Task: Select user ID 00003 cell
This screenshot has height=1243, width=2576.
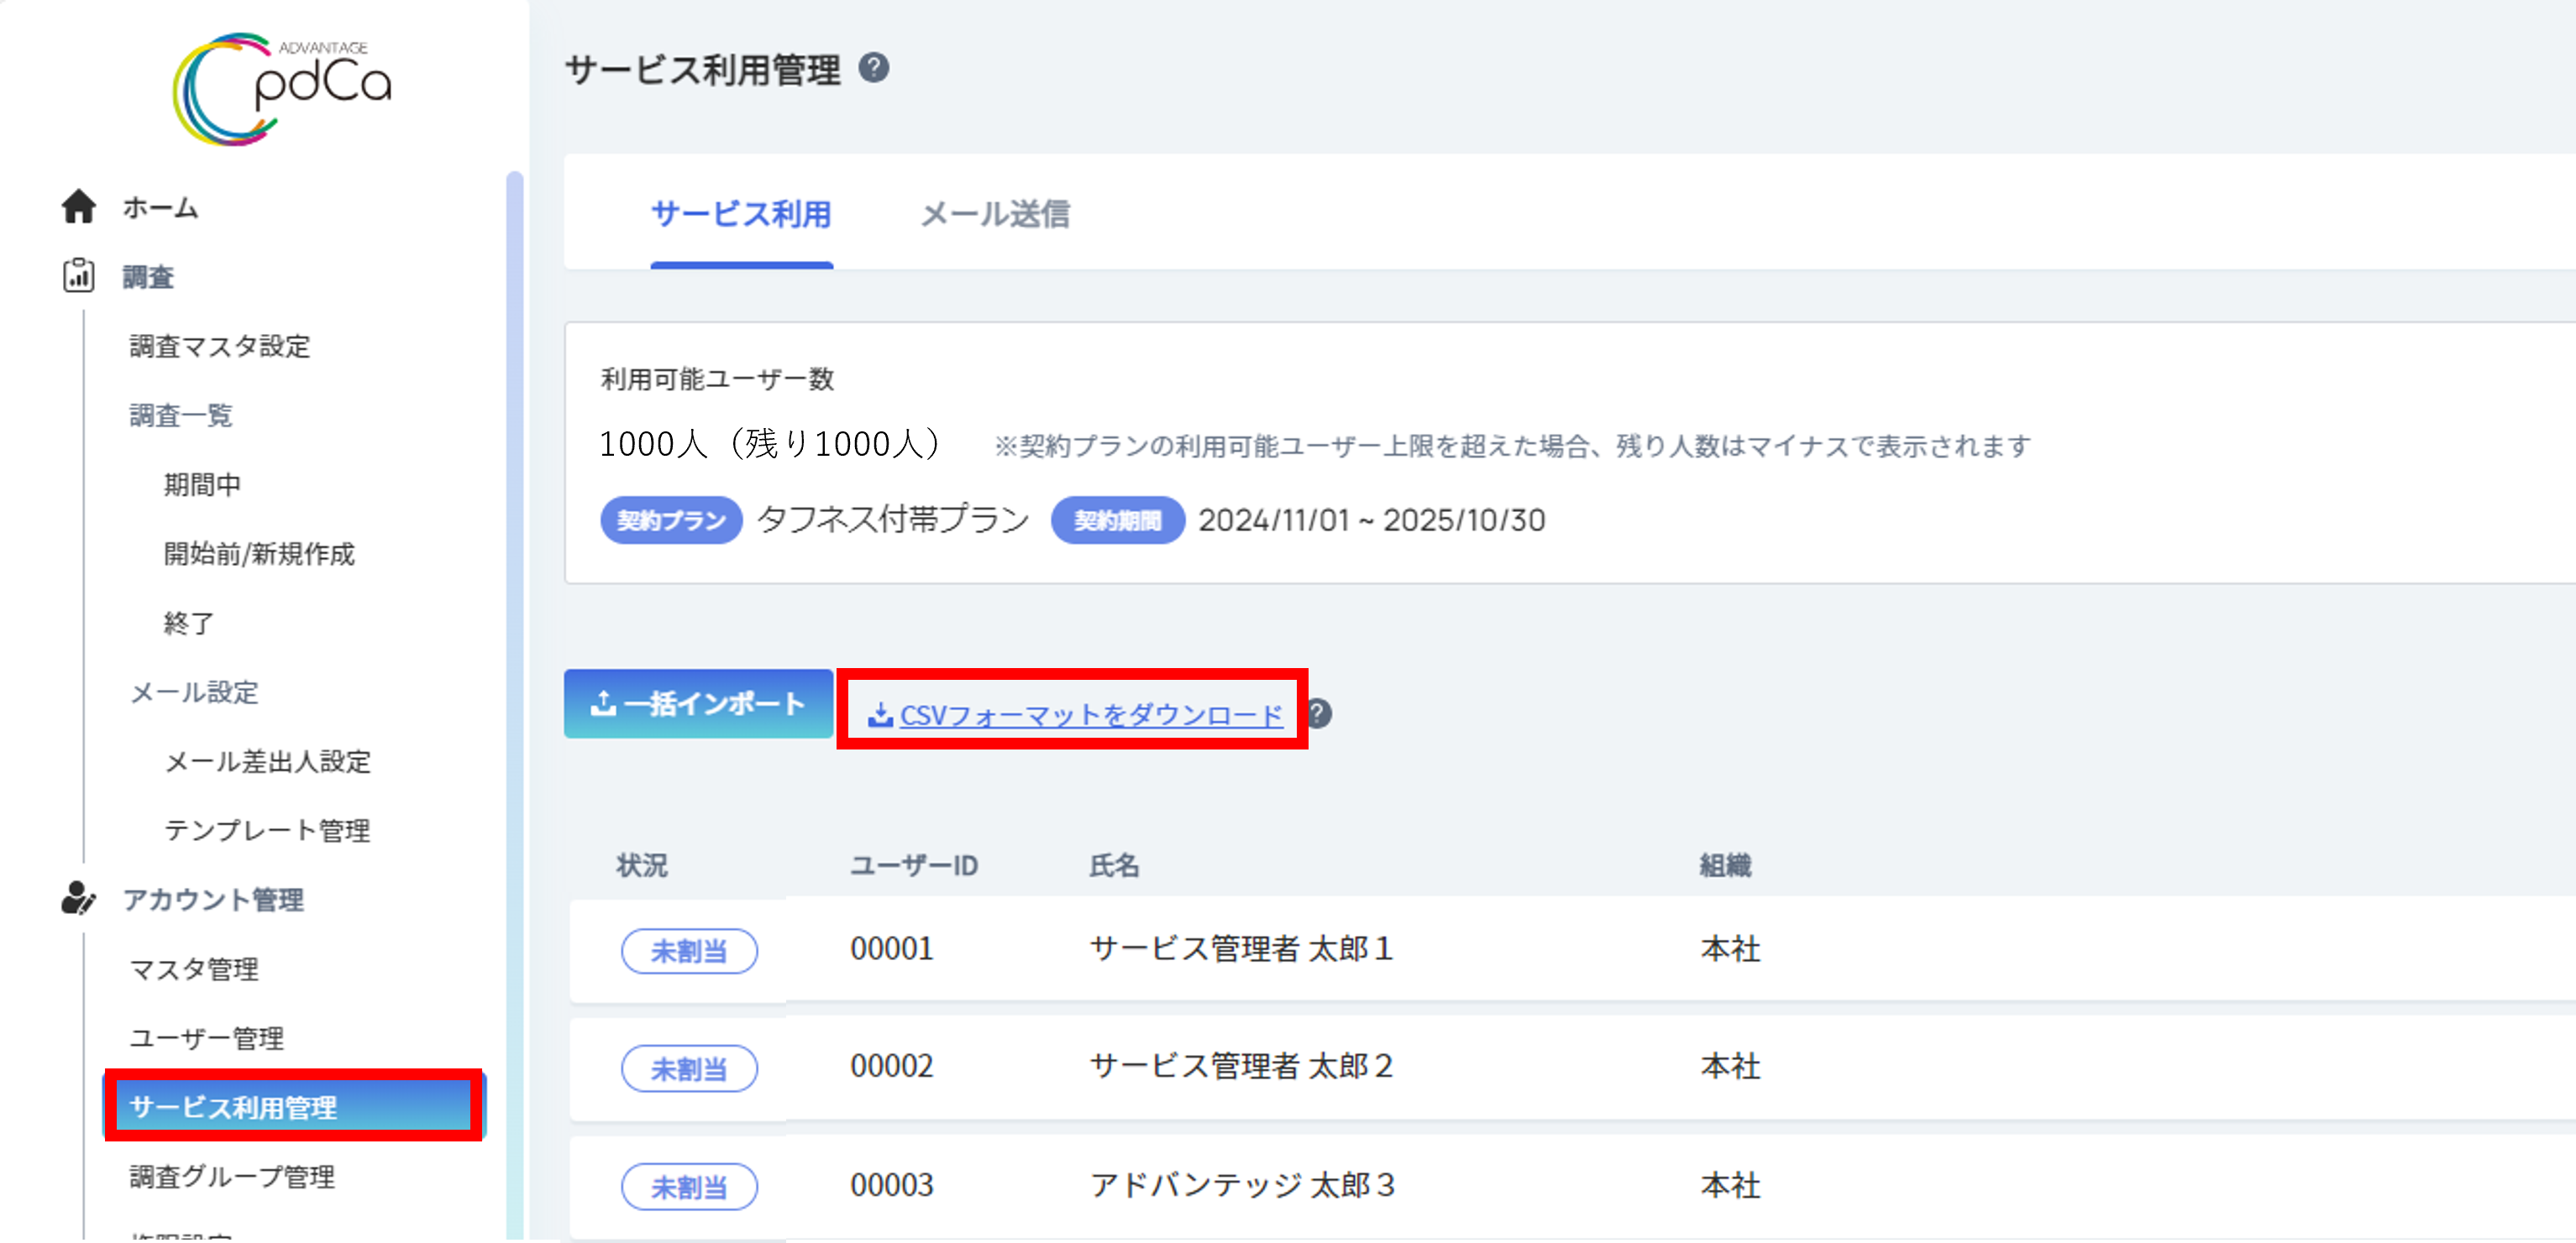Action: pyautogui.click(x=892, y=1184)
